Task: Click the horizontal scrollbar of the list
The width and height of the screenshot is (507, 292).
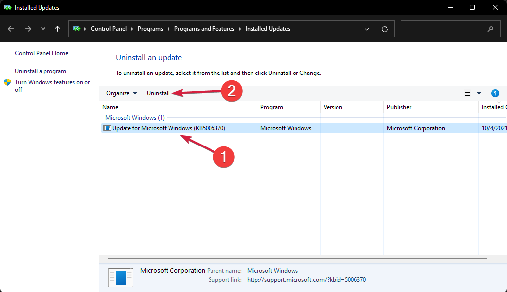Action: point(297,259)
